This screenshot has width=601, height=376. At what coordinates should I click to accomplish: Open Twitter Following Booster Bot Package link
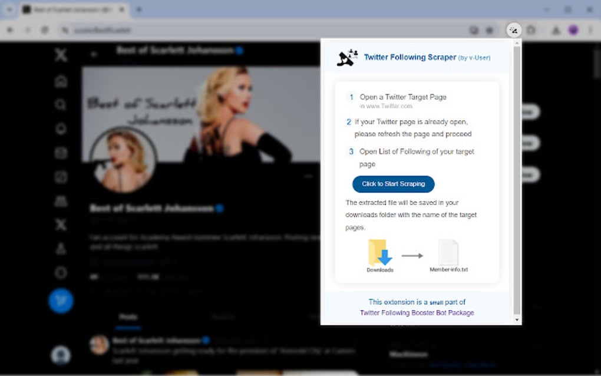pos(416,312)
